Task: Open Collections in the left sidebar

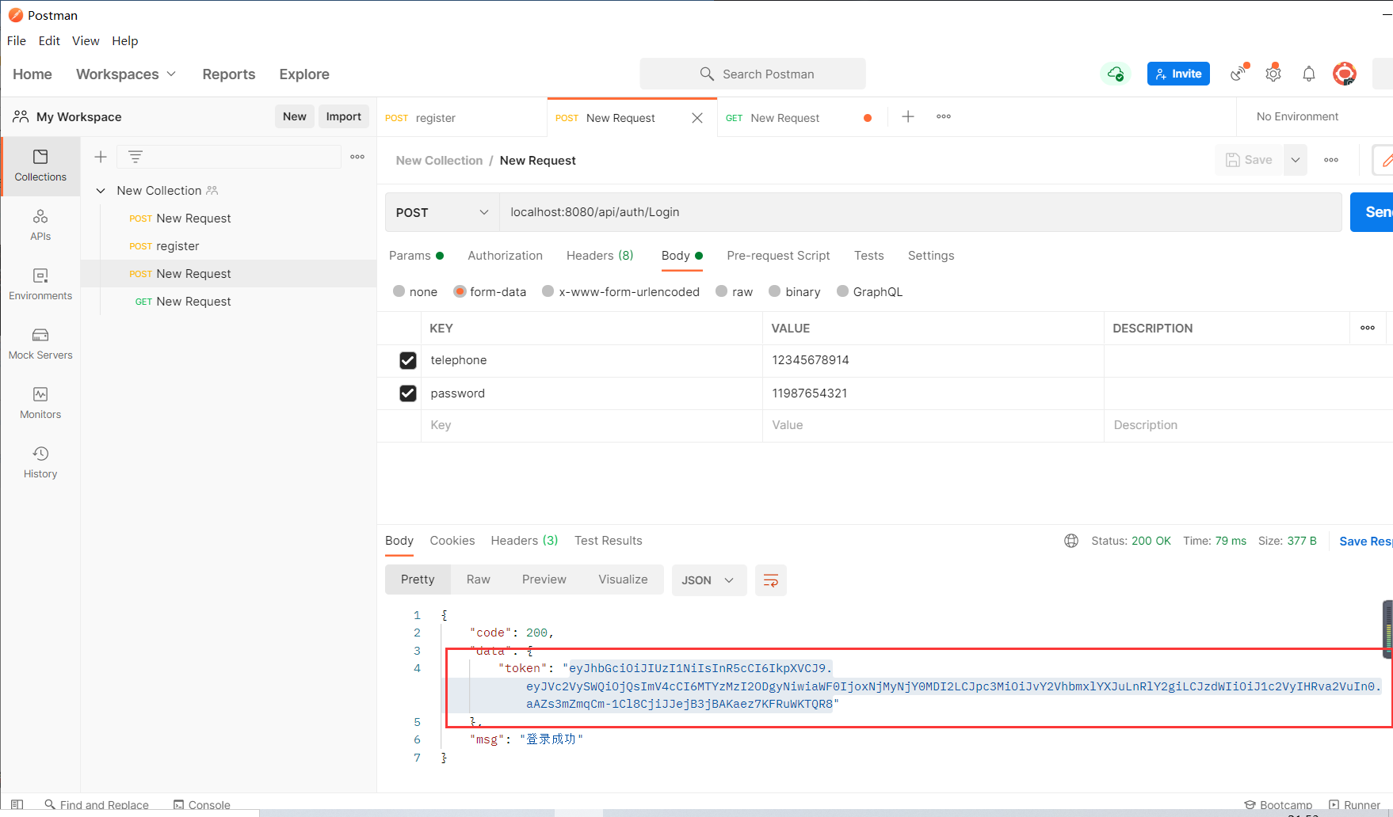Action: (40, 166)
